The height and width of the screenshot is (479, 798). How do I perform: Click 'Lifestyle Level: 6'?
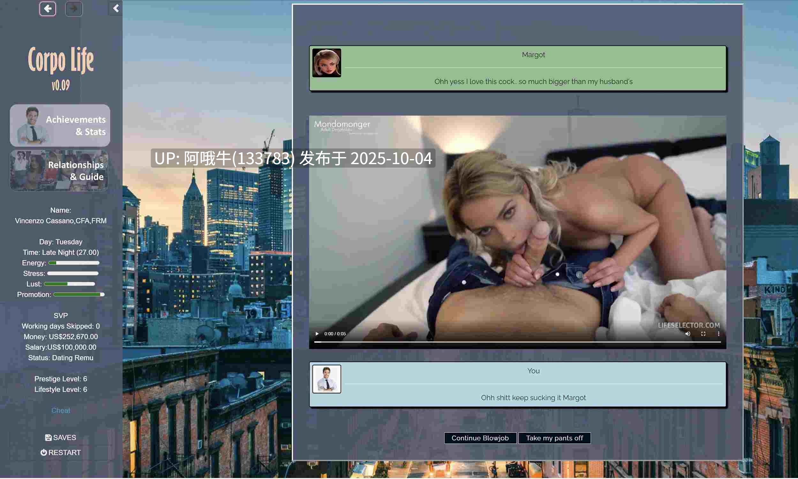61,390
